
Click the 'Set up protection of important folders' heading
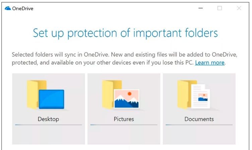[125, 33]
